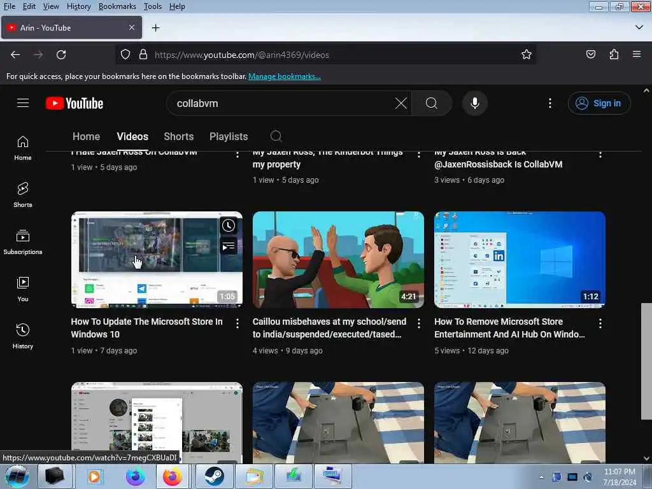Open the Caillou misbehaves video thumbnail
The width and height of the screenshot is (652, 489).
(x=338, y=260)
